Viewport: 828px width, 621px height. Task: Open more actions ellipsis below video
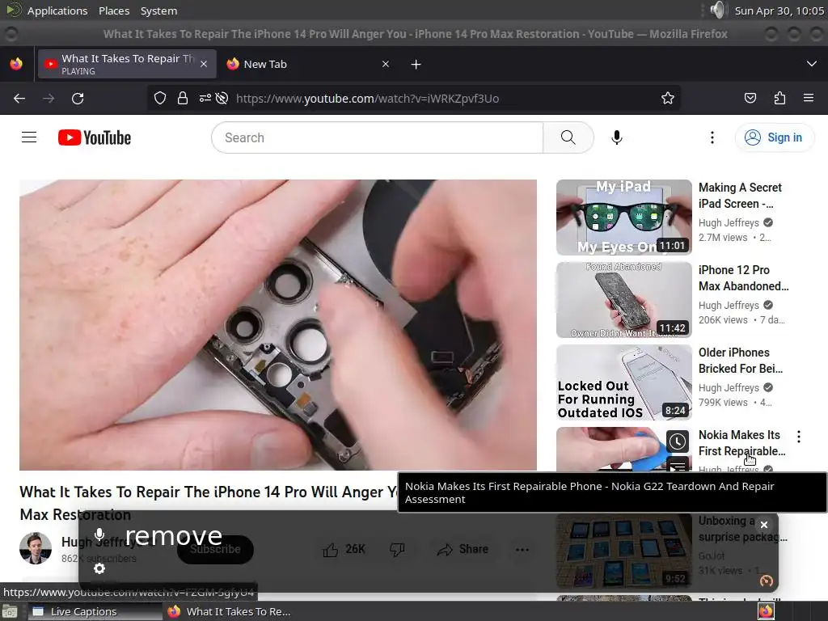coord(522,550)
